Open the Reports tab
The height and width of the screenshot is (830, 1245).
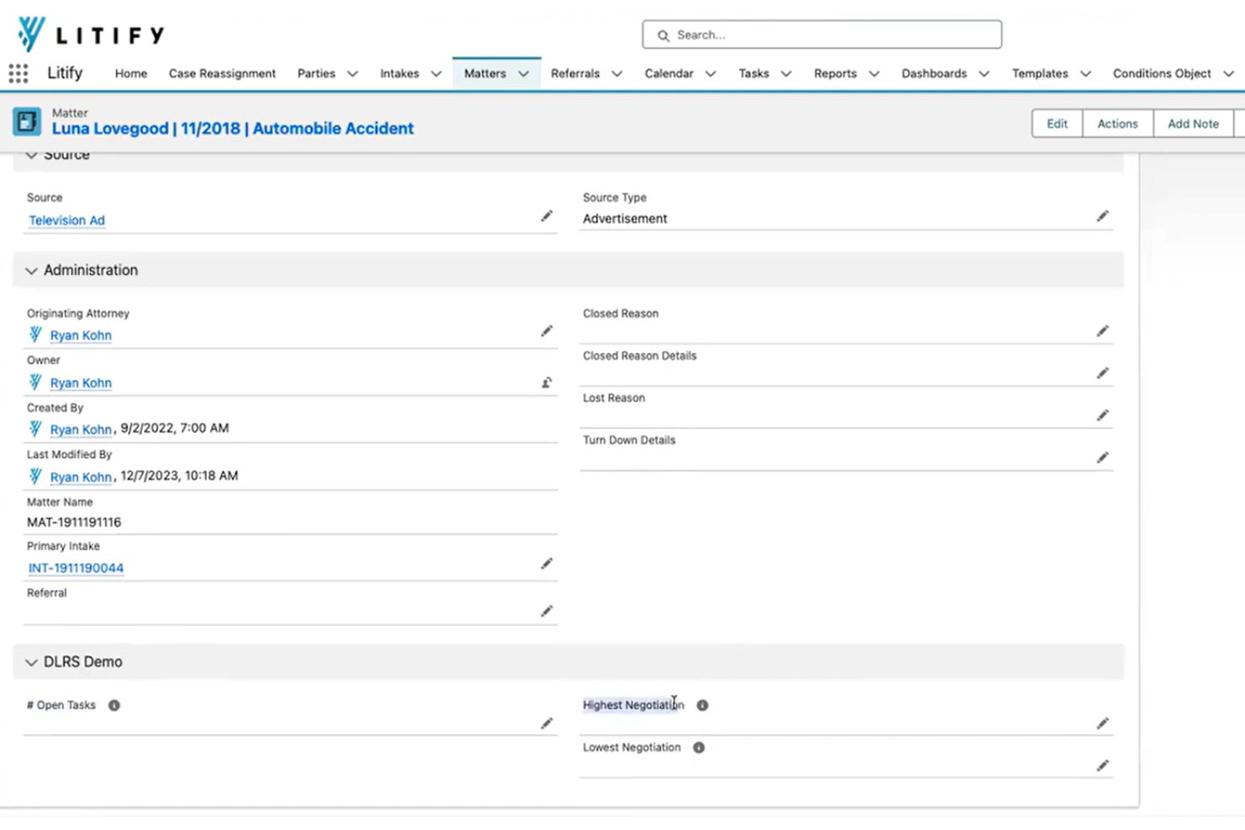click(835, 74)
